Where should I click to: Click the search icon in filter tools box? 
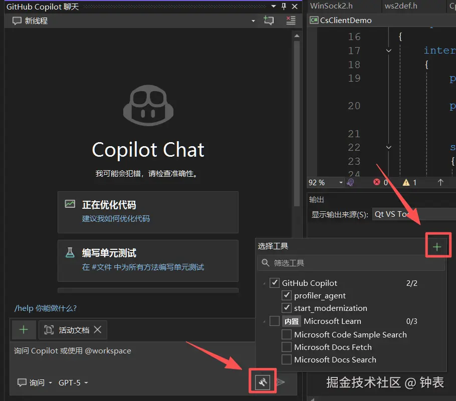point(265,263)
